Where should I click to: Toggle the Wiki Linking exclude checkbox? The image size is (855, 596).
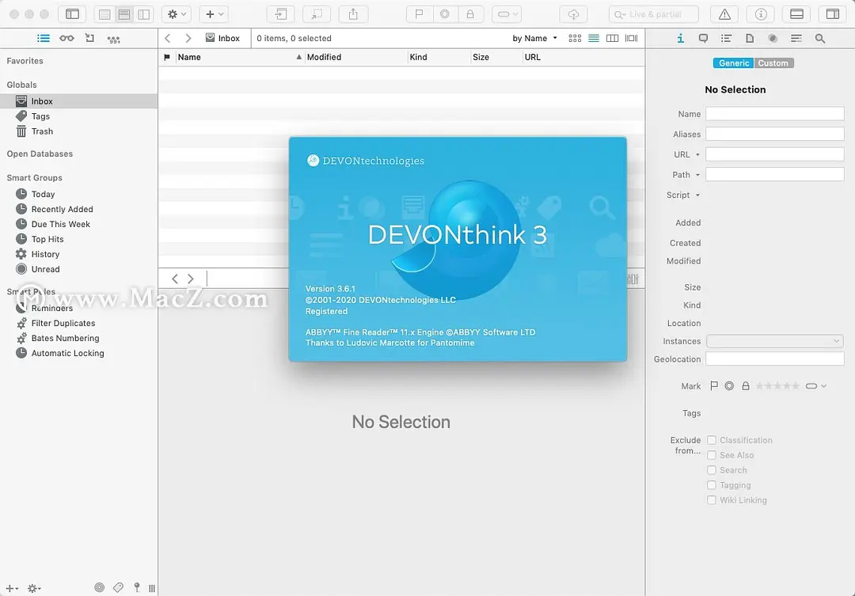point(712,500)
